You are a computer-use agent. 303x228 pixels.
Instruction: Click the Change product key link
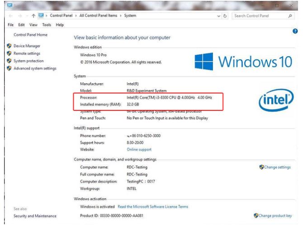click(x=275, y=216)
